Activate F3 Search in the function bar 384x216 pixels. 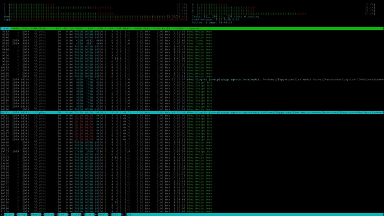(34, 214)
